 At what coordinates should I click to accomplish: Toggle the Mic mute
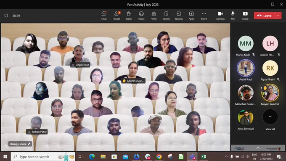[233, 16]
